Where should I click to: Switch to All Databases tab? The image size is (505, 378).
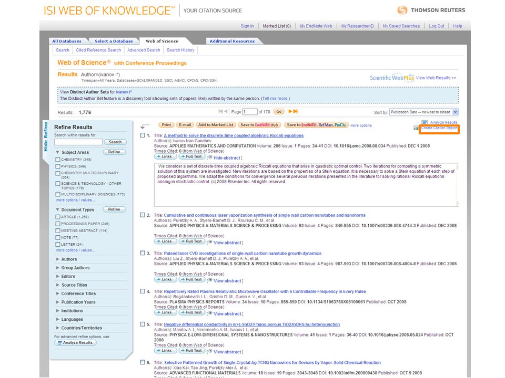click(x=67, y=41)
